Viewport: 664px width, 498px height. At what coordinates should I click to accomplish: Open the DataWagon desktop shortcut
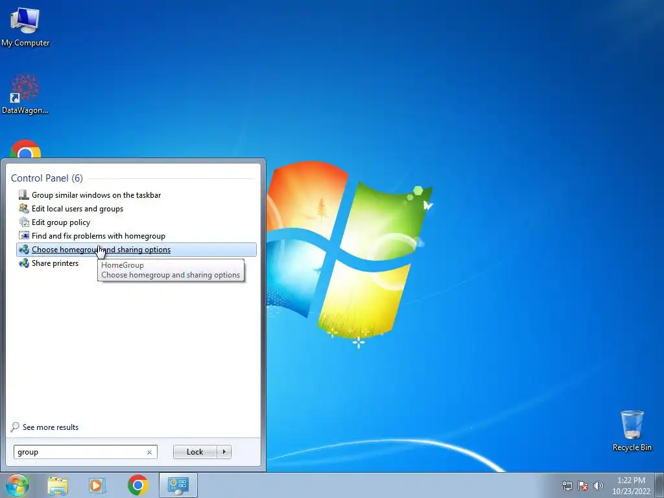25,94
